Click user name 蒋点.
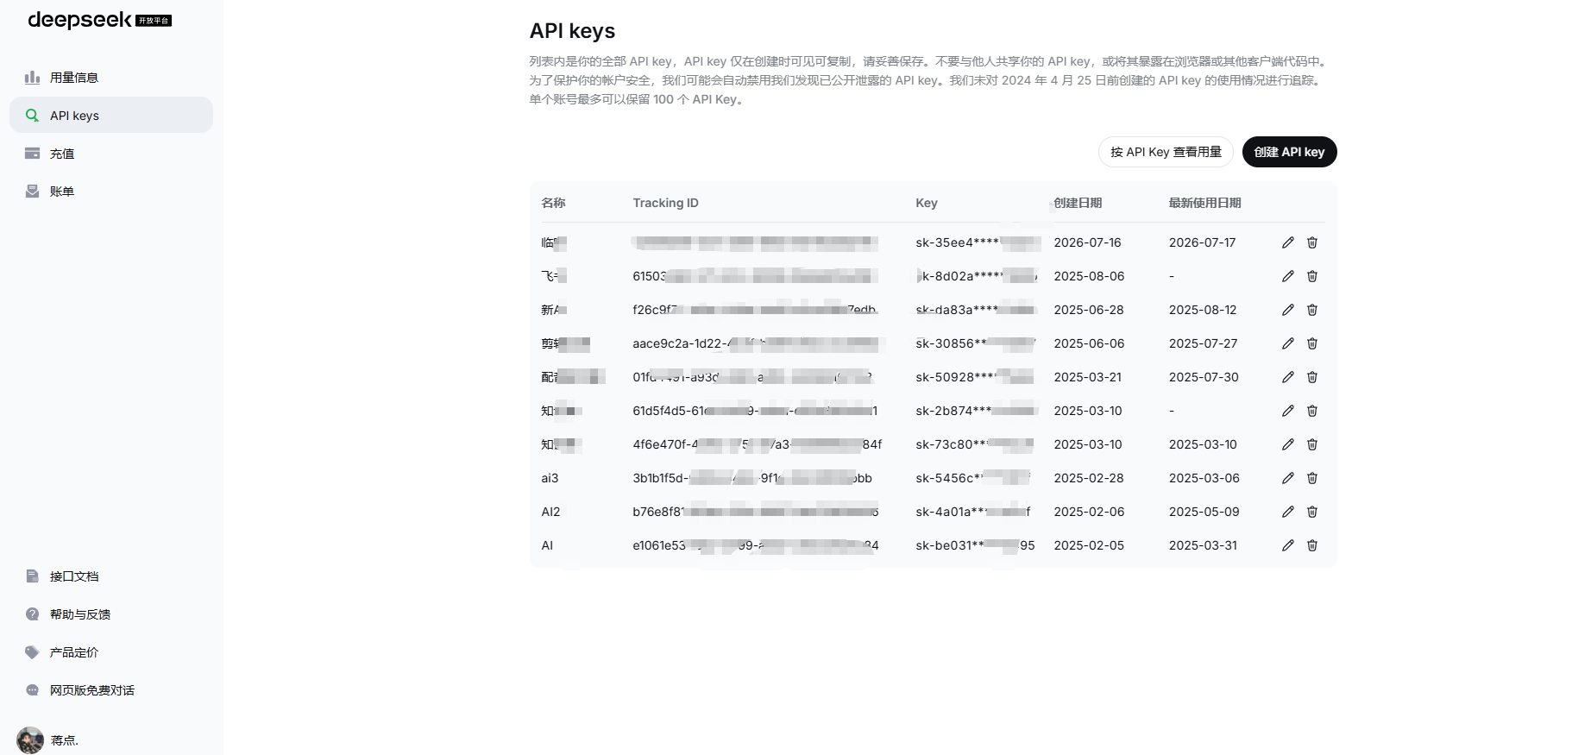This screenshot has width=1572, height=755. click(x=65, y=740)
